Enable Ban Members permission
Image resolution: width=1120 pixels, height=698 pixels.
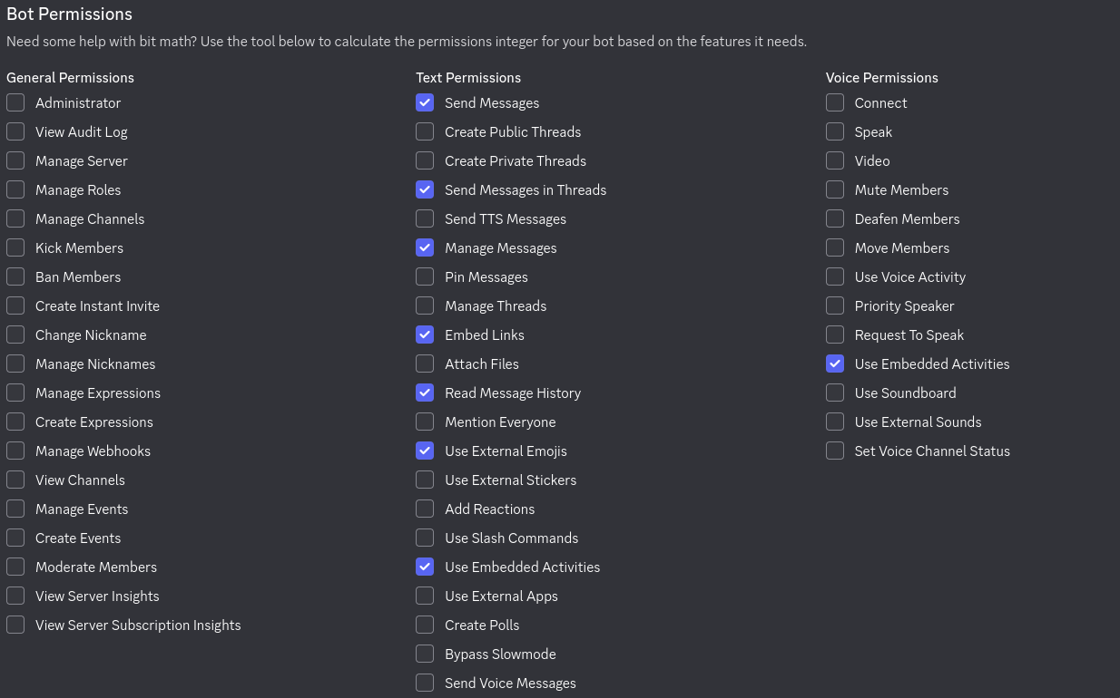(15, 276)
